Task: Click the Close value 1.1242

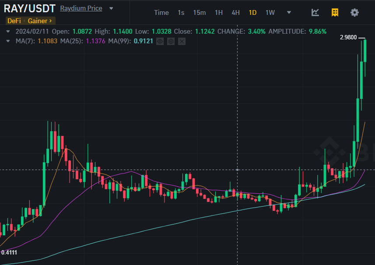Action: click(205, 31)
